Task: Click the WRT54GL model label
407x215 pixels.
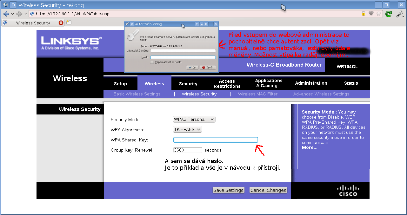Action: (x=347, y=67)
